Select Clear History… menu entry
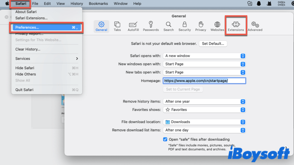This screenshot has width=294, height=165. pos(28,49)
